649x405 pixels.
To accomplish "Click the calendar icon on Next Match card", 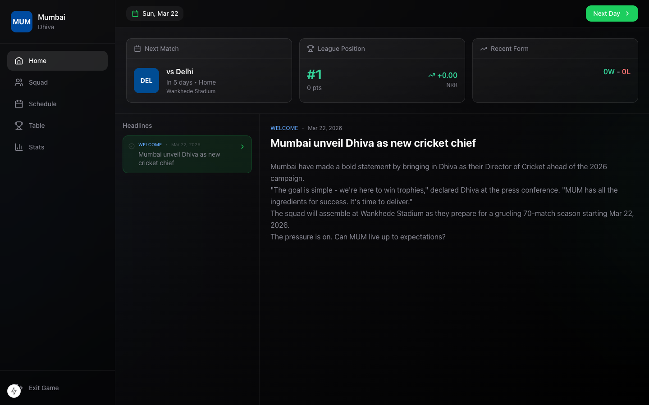I will click(x=137, y=49).
